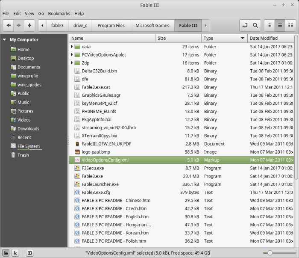
Task: Open the Help menu
Action: click(79, 14)
